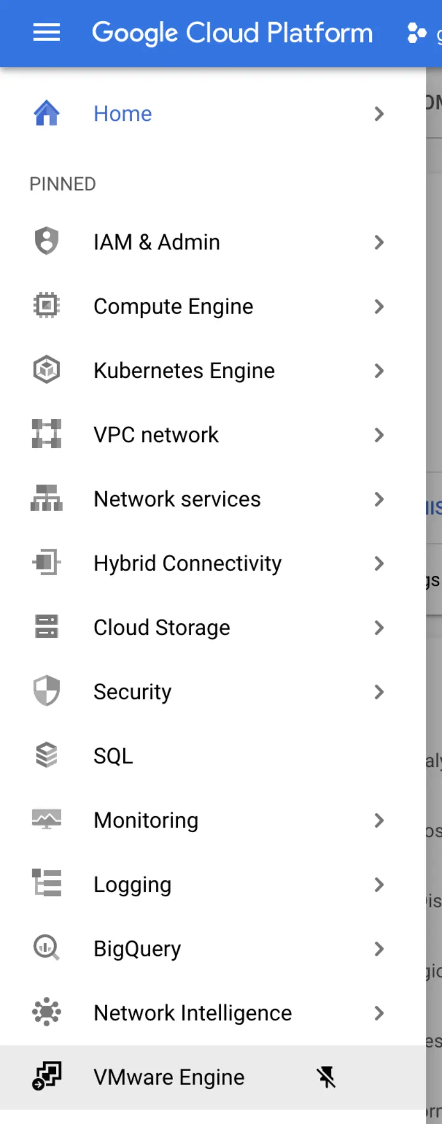Open the project selector in header
Screen dimensions: 442x1124
point(422,33)
